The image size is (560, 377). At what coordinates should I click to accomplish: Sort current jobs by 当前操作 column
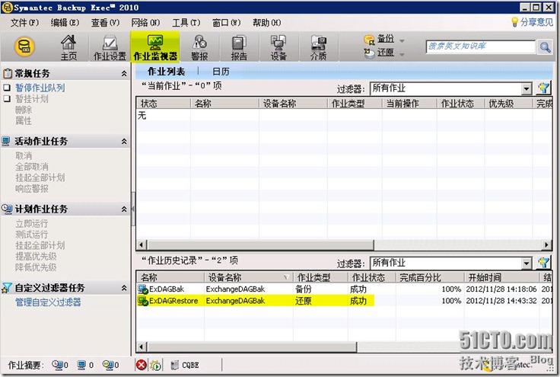409,104
